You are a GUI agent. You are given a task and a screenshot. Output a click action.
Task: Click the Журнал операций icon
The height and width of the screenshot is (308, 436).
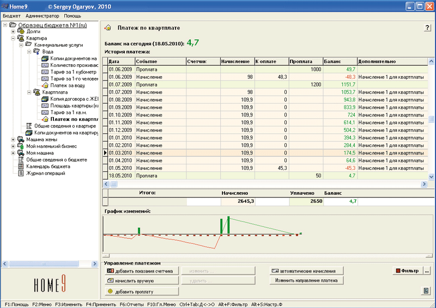21,174
